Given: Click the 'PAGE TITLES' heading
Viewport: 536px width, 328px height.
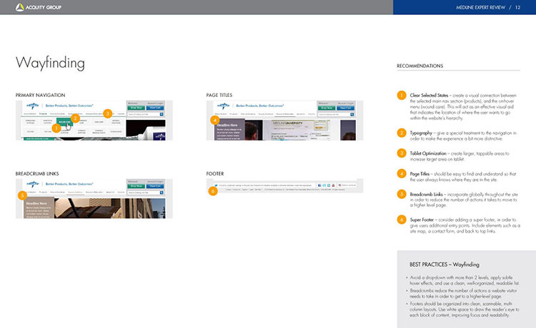Looking at the screenshot, I should (219, 95).
